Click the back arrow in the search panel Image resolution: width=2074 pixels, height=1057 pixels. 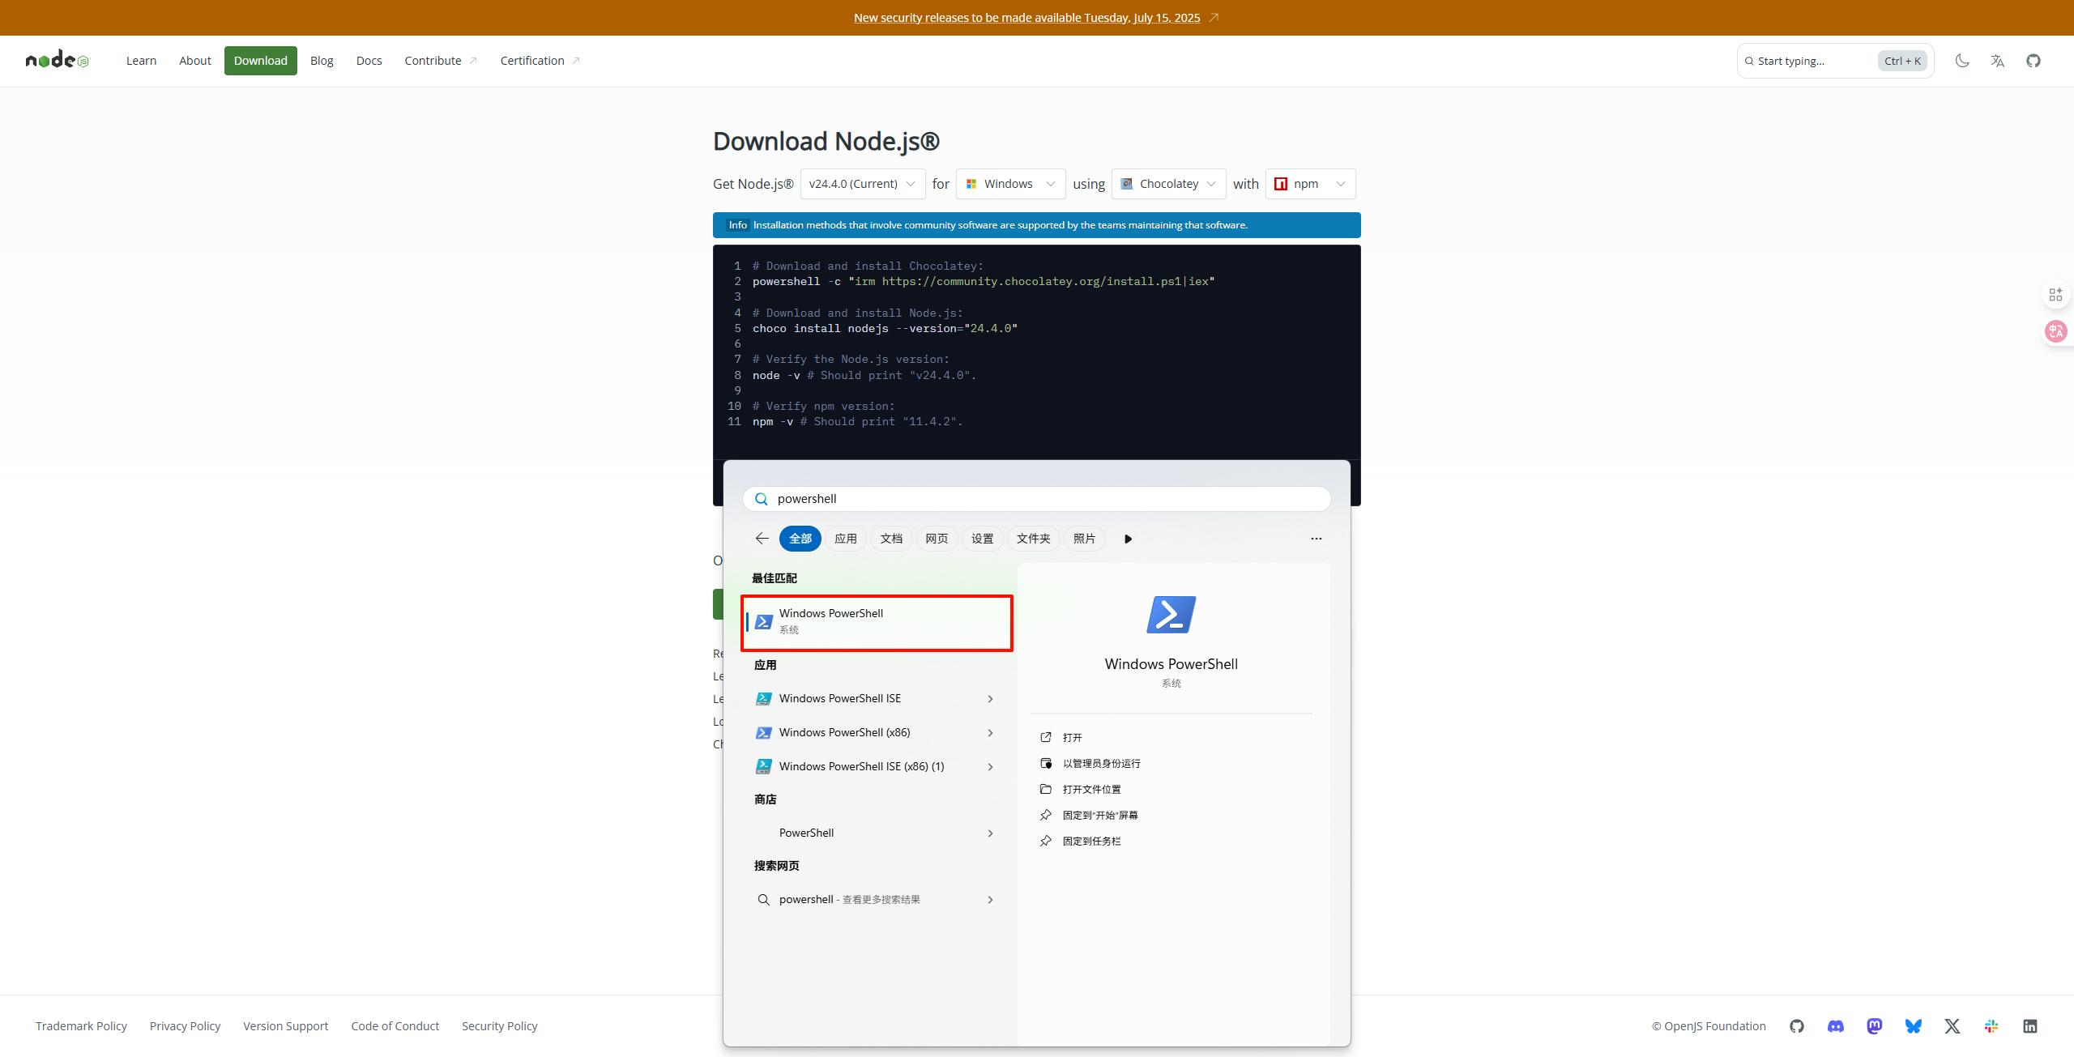click(762, 539)
